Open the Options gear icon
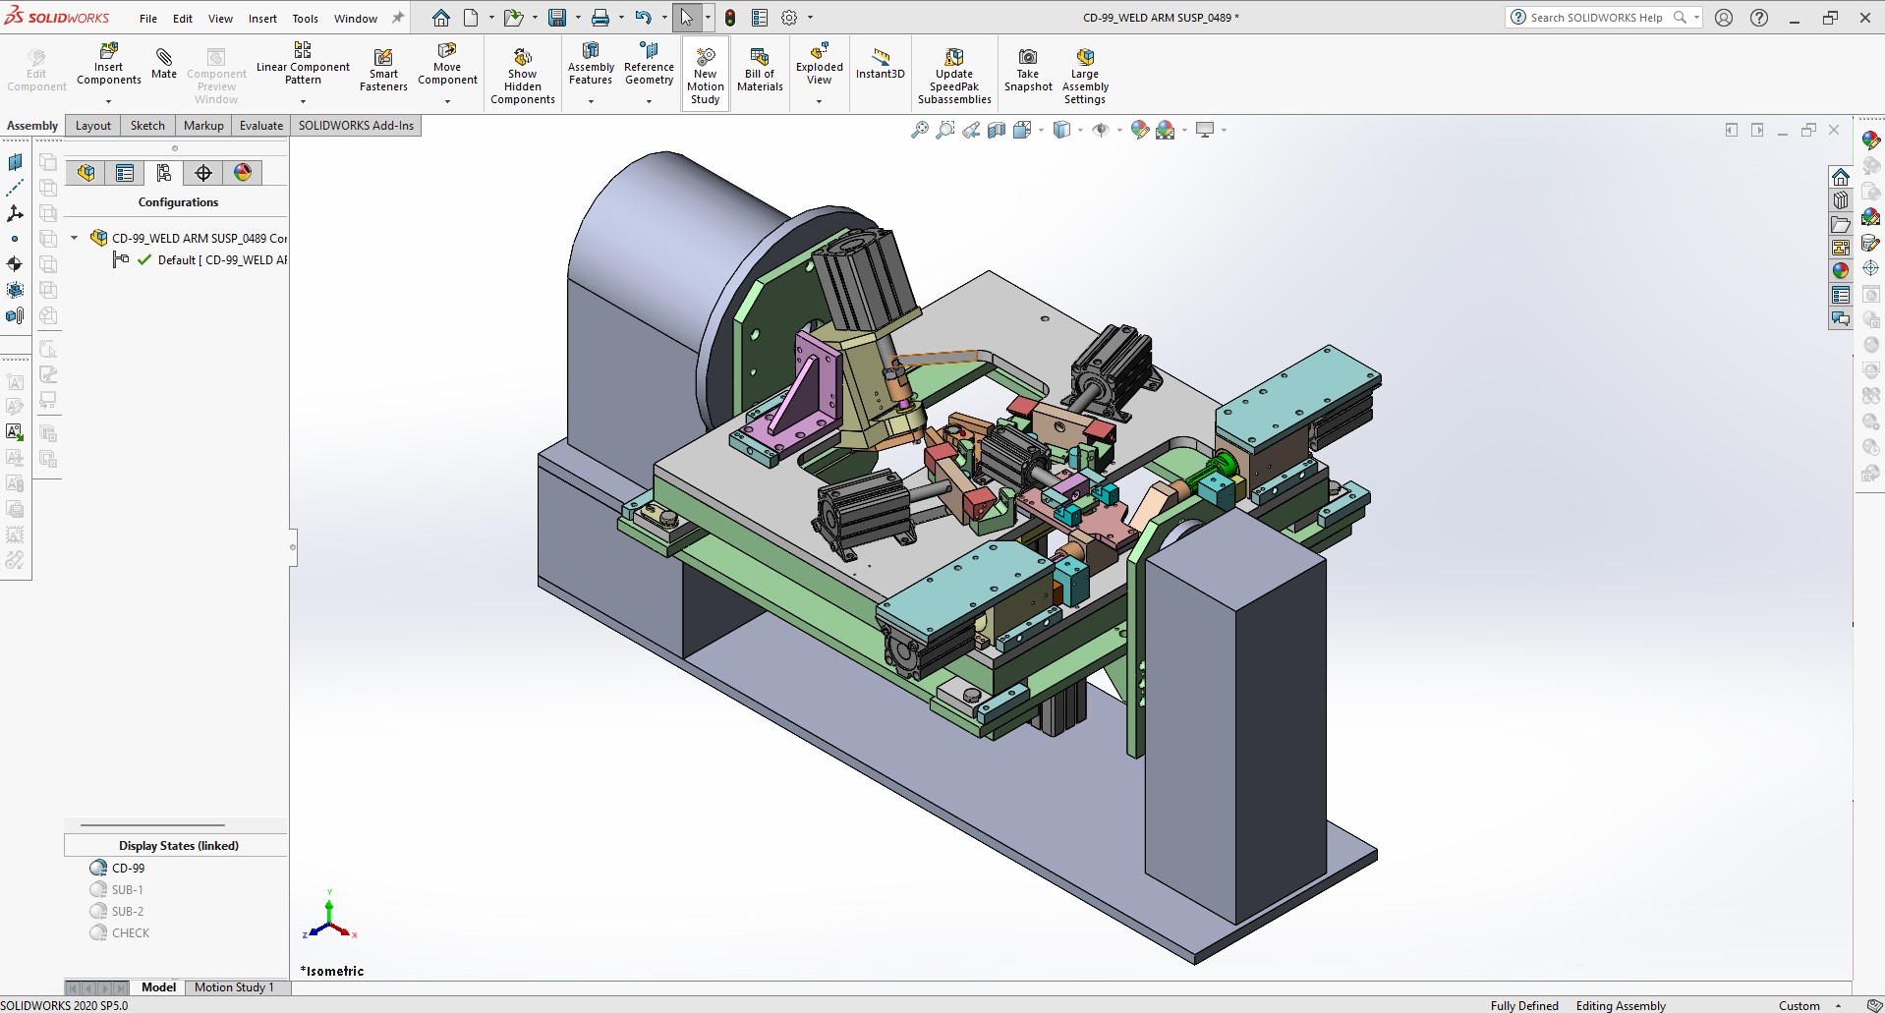The image size is (1885, 1013). click(x=789, y=18)
